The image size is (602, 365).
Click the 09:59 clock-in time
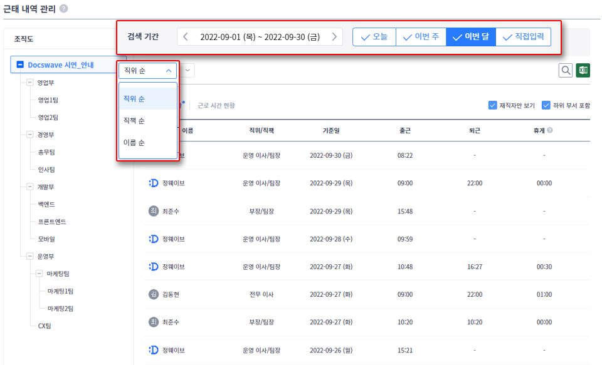[x=405, y=239]
